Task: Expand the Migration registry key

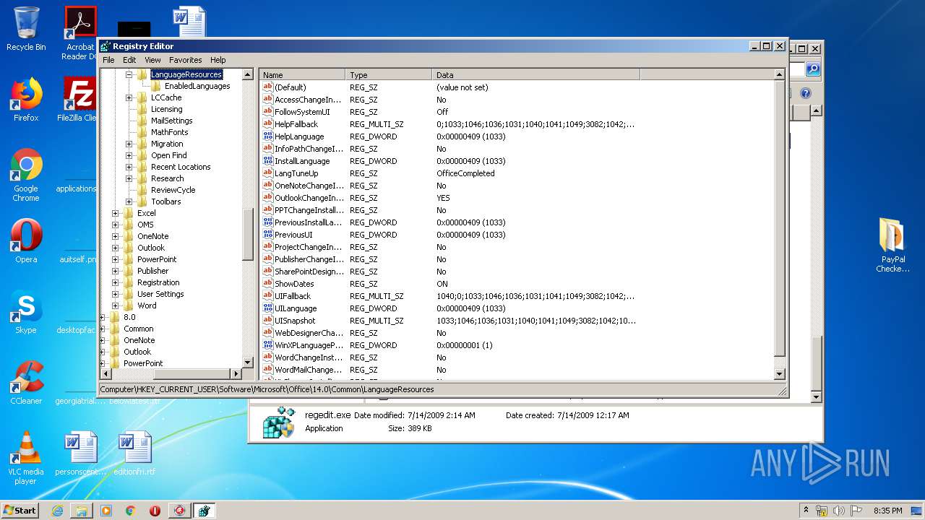Action: (129, 144)
